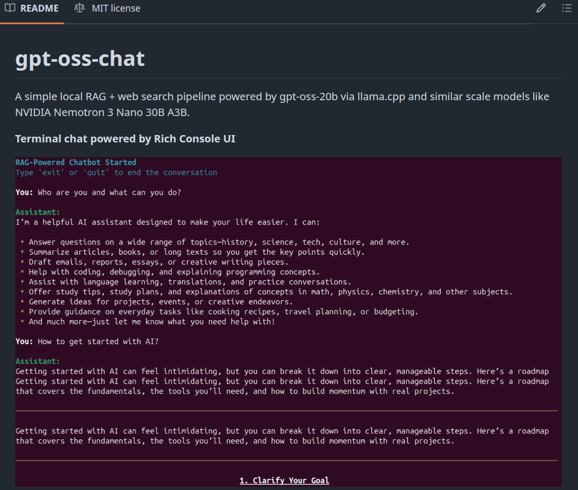This screenshot has width=578, height=490.
Task: Click the 'Generate ideas for projects' bullet
Action: click(x=160, y=302)
